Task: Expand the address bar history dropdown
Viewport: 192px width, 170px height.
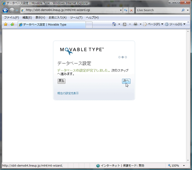Action: (120, 10)
